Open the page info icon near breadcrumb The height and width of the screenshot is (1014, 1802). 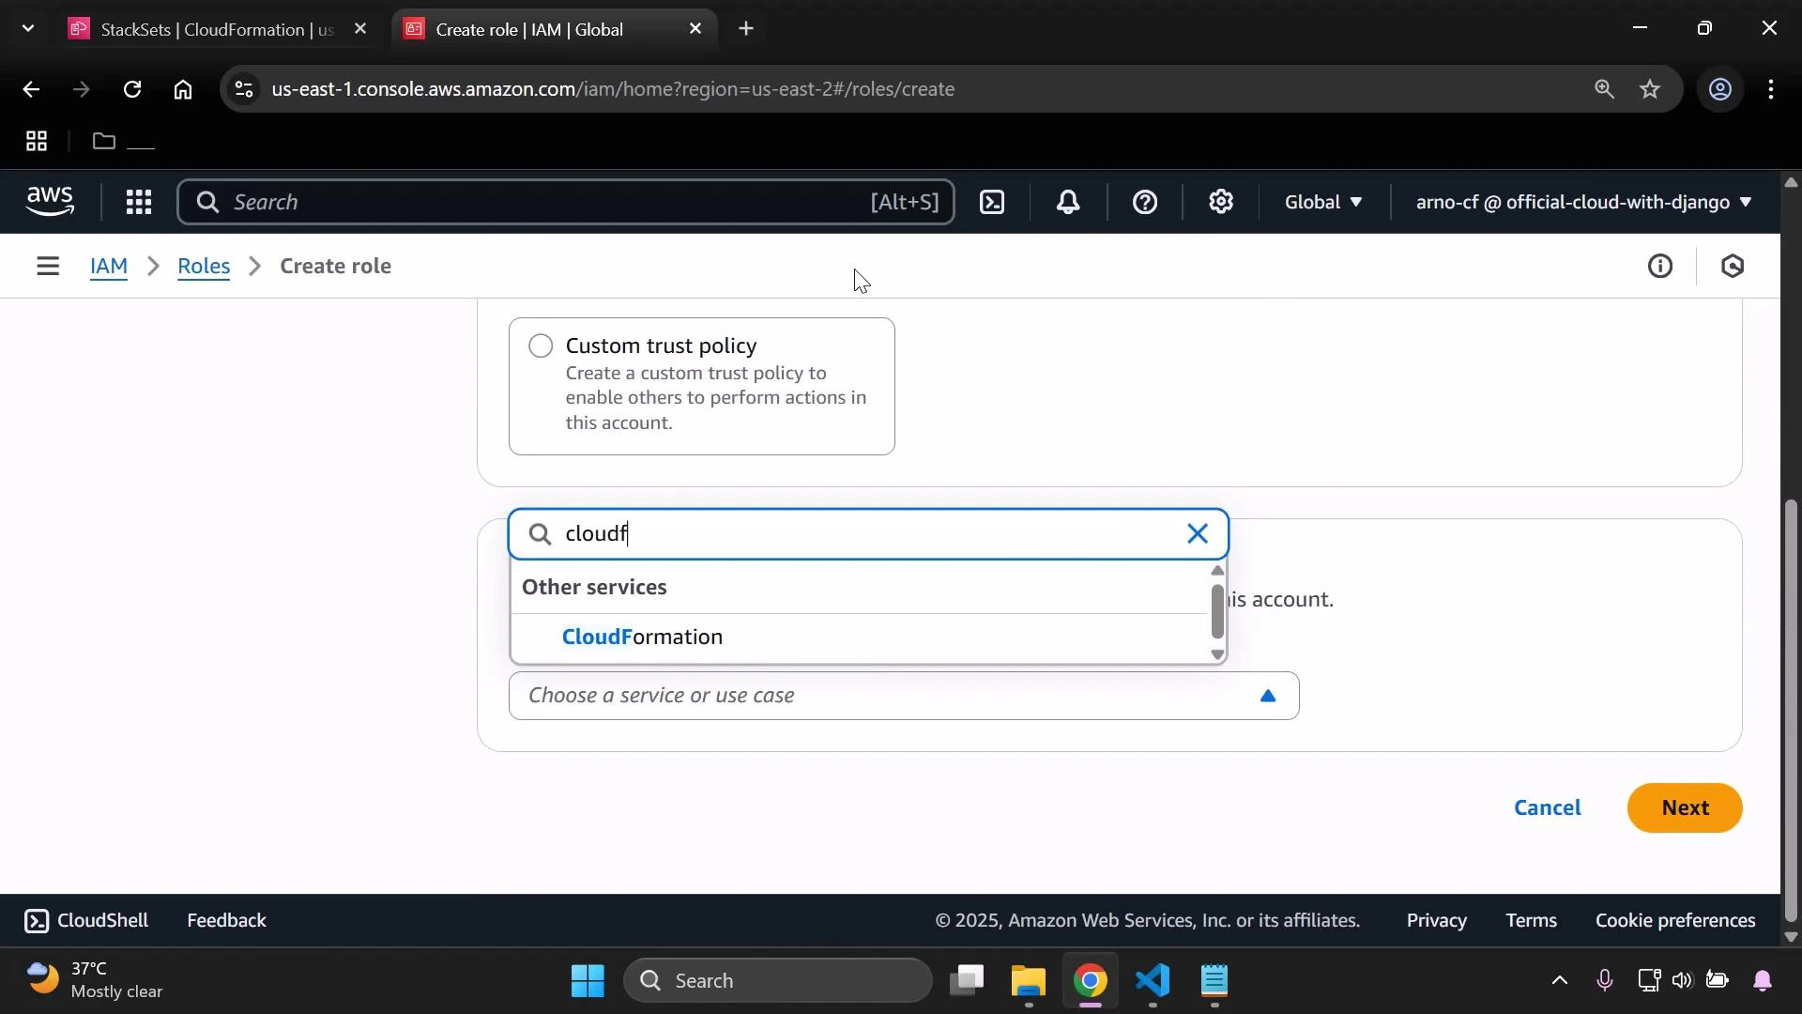coord(1659,266)
